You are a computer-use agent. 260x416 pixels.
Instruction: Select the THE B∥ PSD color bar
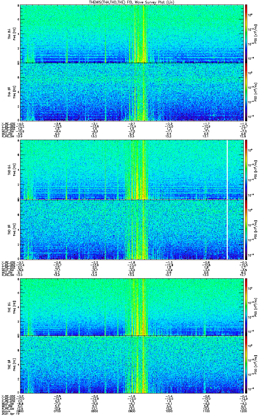pyautogui.click(x=246, y=365)
